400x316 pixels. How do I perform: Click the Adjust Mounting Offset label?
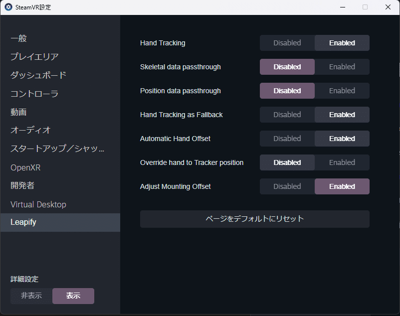175,186
